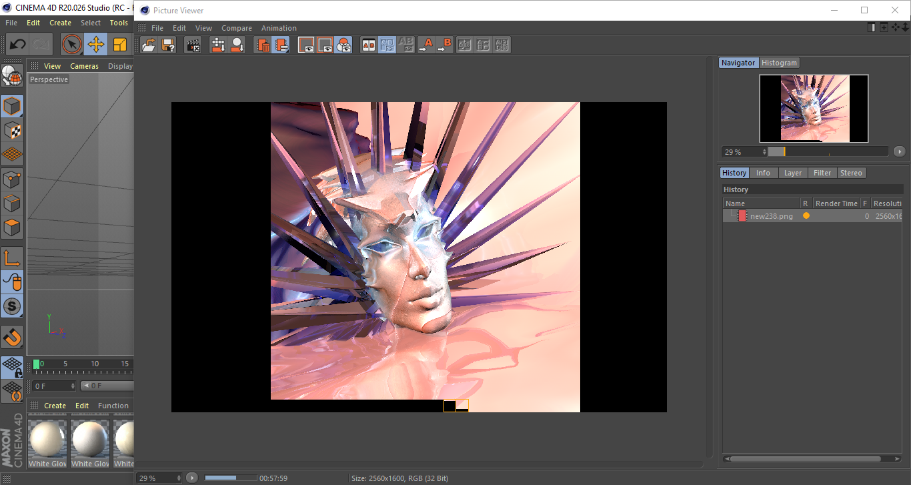911x485 pixels.
Task: Select Texture mode checkered cube icon
Action: tap(12, 130)
